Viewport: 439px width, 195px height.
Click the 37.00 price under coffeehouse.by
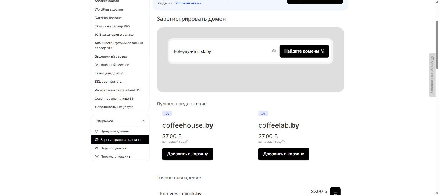172,136
